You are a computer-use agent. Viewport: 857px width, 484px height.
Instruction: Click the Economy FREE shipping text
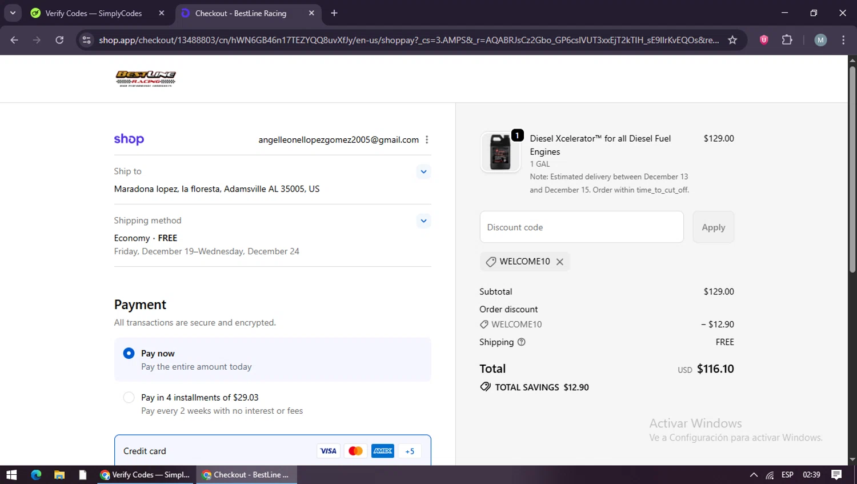[x=146, y=238]
